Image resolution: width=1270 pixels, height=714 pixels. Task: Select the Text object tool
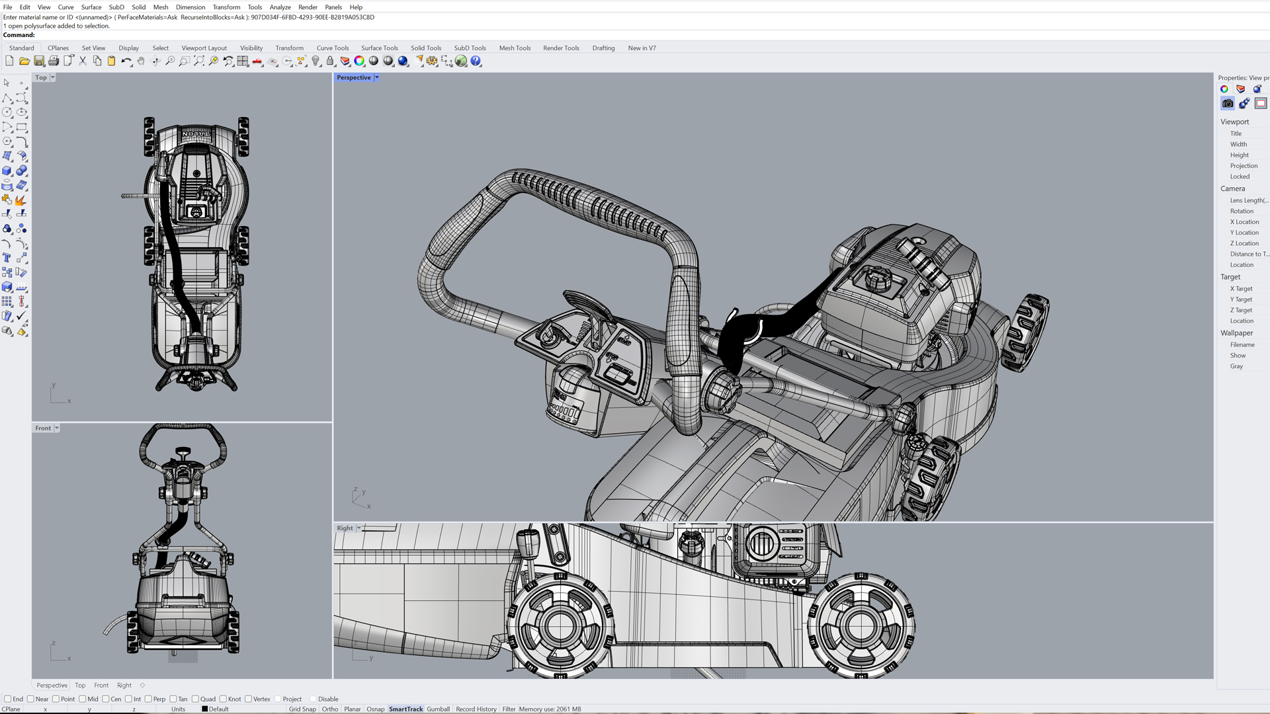(x=7, y=258)
